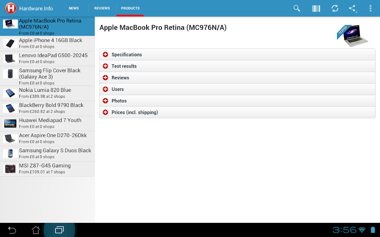Tap the Samsung Flip Cover thumbnail
The width and height of the screenshot is (380, 237).
pos(10,74)
